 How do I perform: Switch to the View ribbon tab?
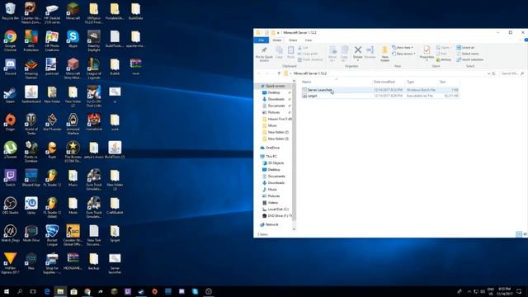[308, 40]
